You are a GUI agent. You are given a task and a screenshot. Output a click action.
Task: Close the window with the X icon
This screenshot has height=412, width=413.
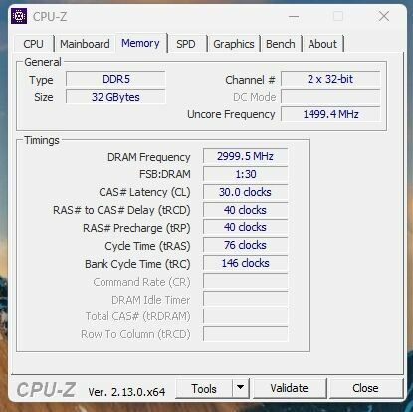pyautogui.click(x=384, y=16)
